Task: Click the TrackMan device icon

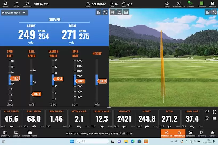Action: click(x=202, y=4)
